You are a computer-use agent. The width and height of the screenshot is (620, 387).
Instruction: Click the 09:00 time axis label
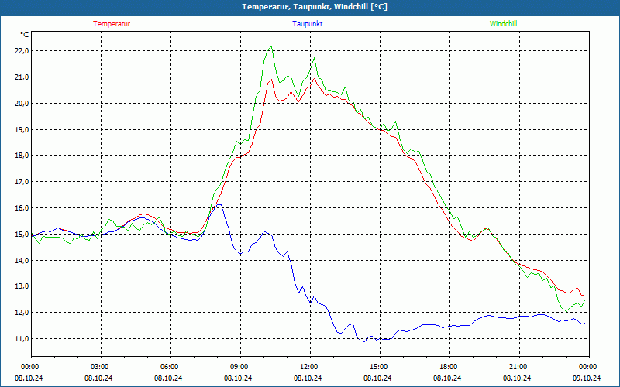click(239, 366)
